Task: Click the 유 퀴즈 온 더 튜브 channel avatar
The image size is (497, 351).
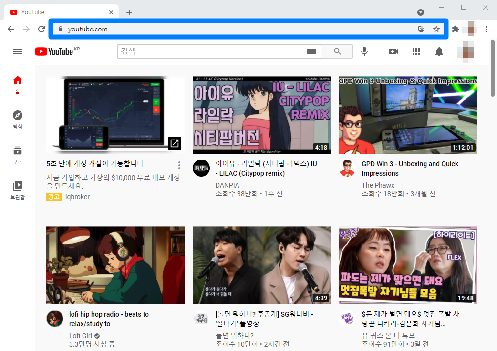Action: 347,319
